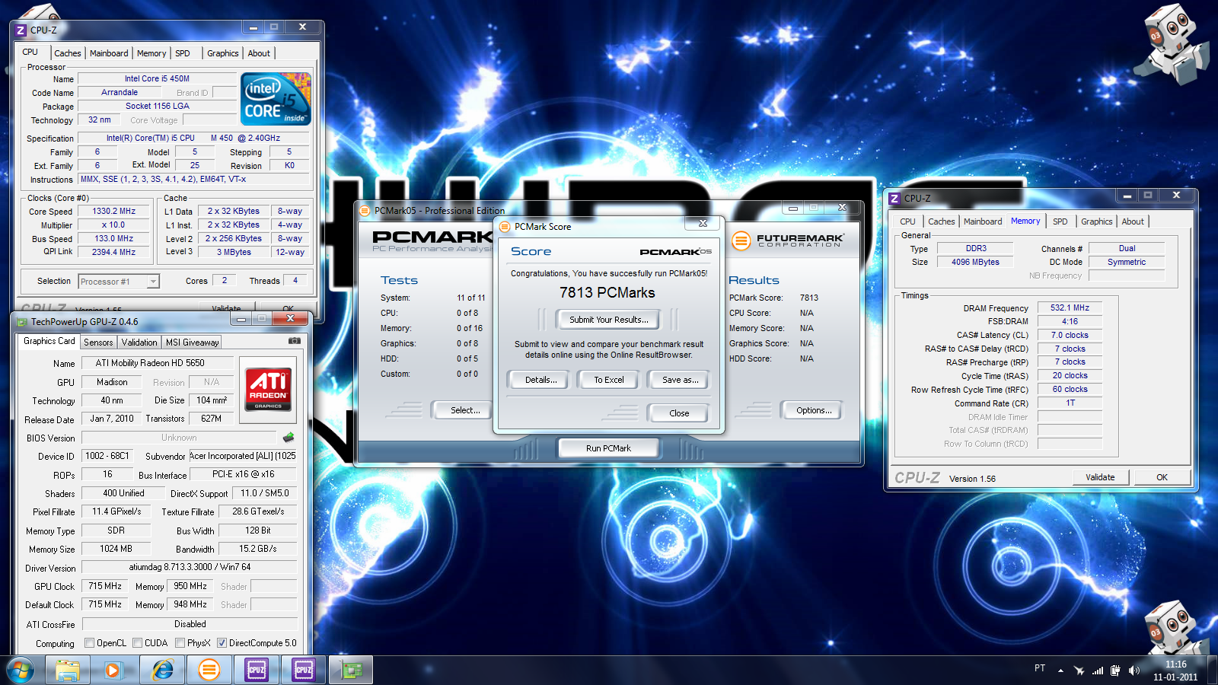The image size is (1218, 685).
Task: Launch Windows Media Player from the taskbar
Action: pyautogui.click(x=114, y=671)
